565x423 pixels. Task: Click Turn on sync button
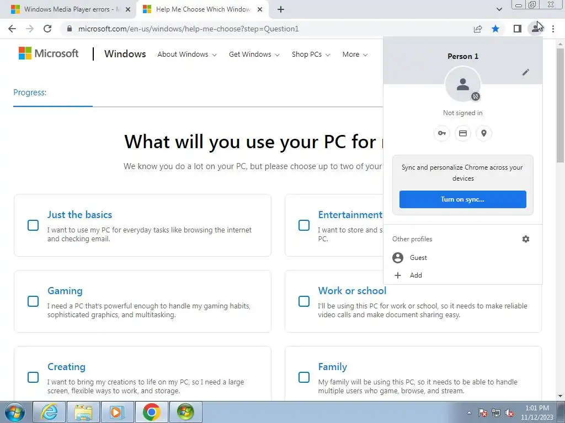click(463, 199)
